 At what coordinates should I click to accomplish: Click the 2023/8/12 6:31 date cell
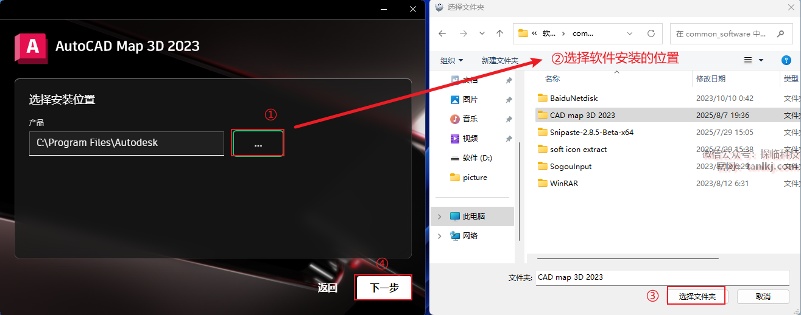point(722,183)
